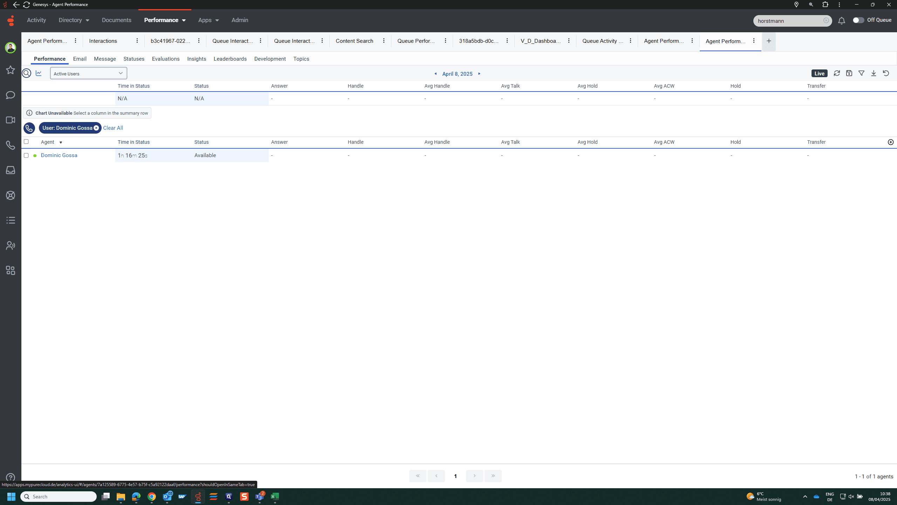This screenshot has width=897, height=505.
Task: Open the phone calls panel in sidebar
Action: click(11, 145)
